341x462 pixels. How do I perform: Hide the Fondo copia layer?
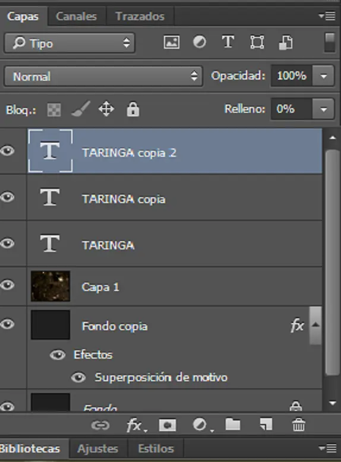coord(8,324)
